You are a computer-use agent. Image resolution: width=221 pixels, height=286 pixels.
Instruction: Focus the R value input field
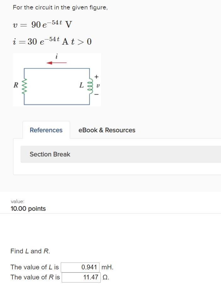[81, 278]
